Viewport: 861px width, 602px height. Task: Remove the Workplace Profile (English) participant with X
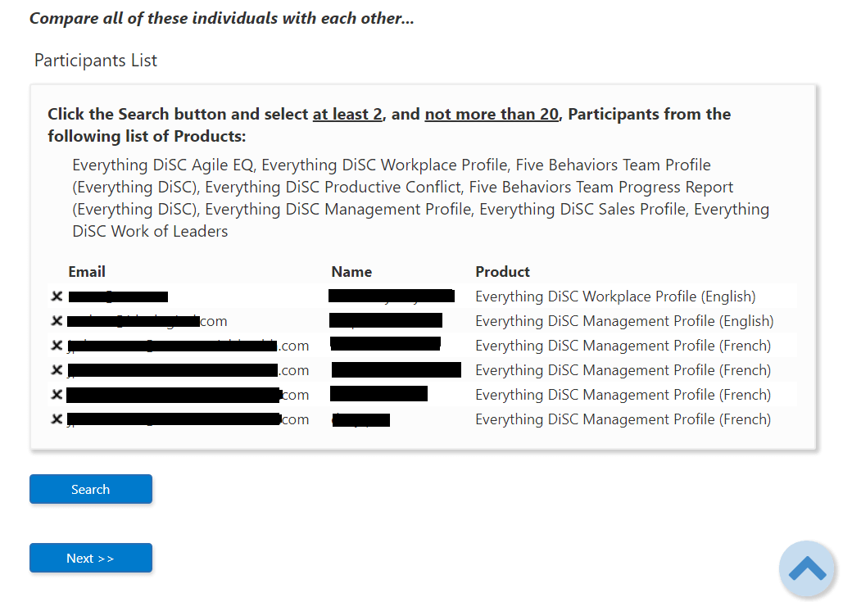57,296
